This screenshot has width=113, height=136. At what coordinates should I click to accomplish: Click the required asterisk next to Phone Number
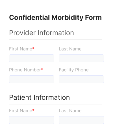42,69
